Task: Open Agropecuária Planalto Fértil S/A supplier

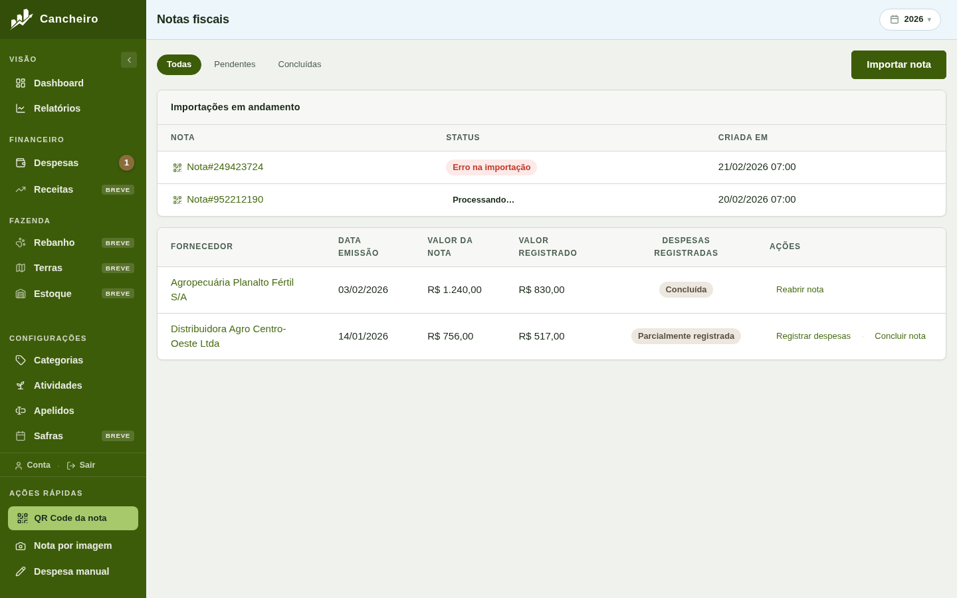Action: click(x=232, y=290)
